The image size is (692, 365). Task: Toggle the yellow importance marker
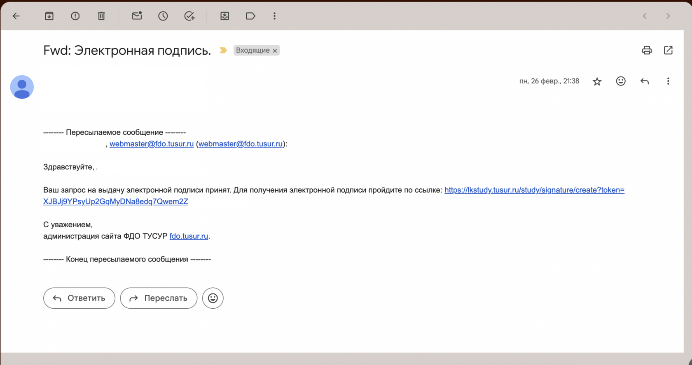click(x=223, y=50)
